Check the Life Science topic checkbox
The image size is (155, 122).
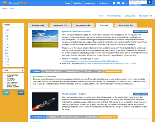coord(6,83)
